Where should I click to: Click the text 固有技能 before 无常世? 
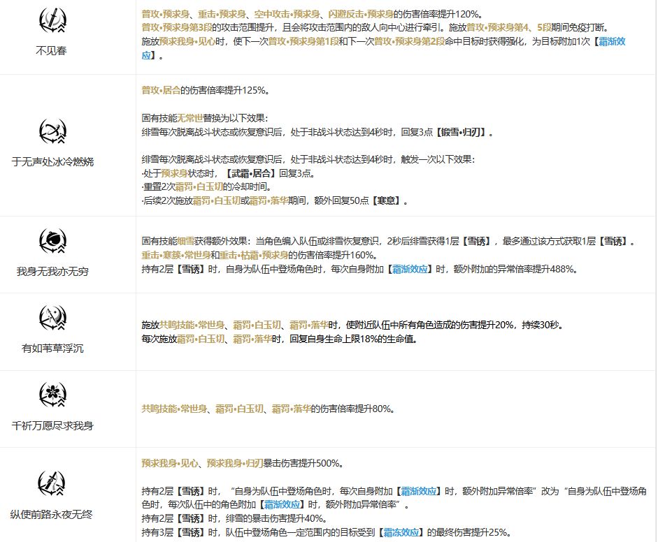point(159,118)
